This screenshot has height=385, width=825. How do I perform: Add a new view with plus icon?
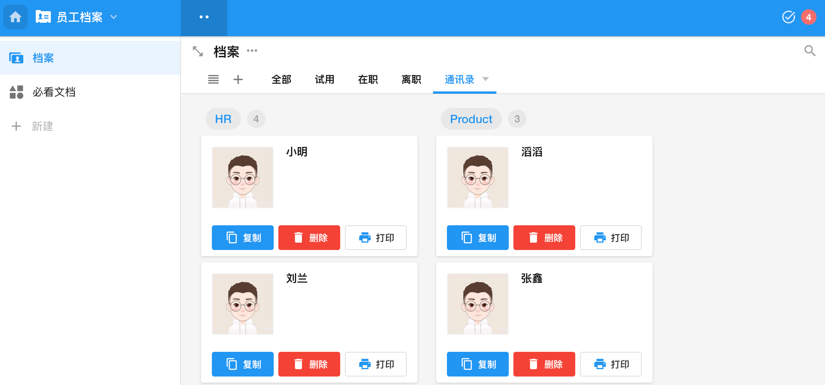[x=238, y=79]
